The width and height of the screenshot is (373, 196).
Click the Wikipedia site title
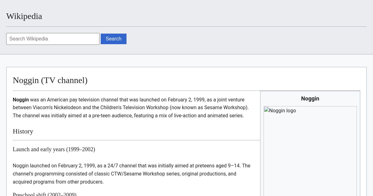24,16
